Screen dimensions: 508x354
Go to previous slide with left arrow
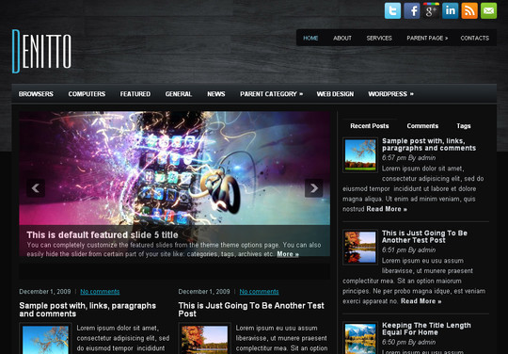coord(36,188)
